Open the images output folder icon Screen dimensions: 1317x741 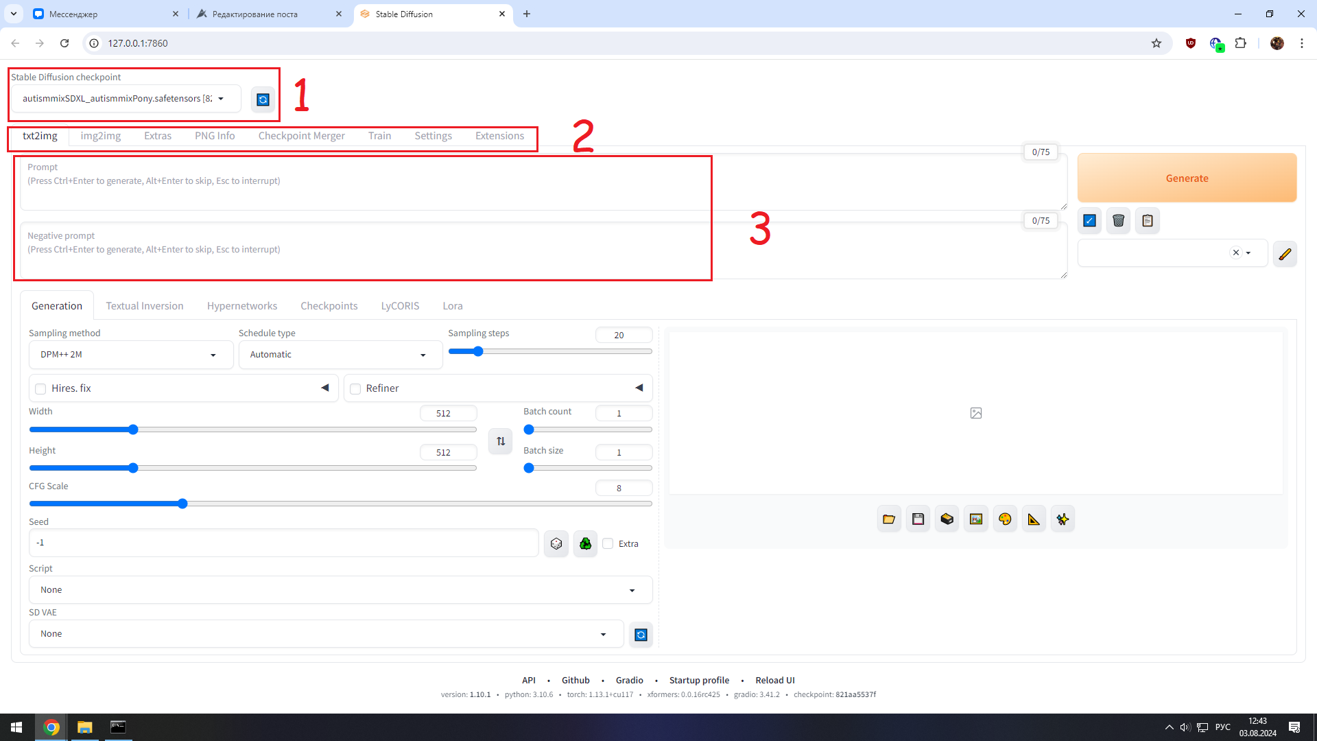889,519
